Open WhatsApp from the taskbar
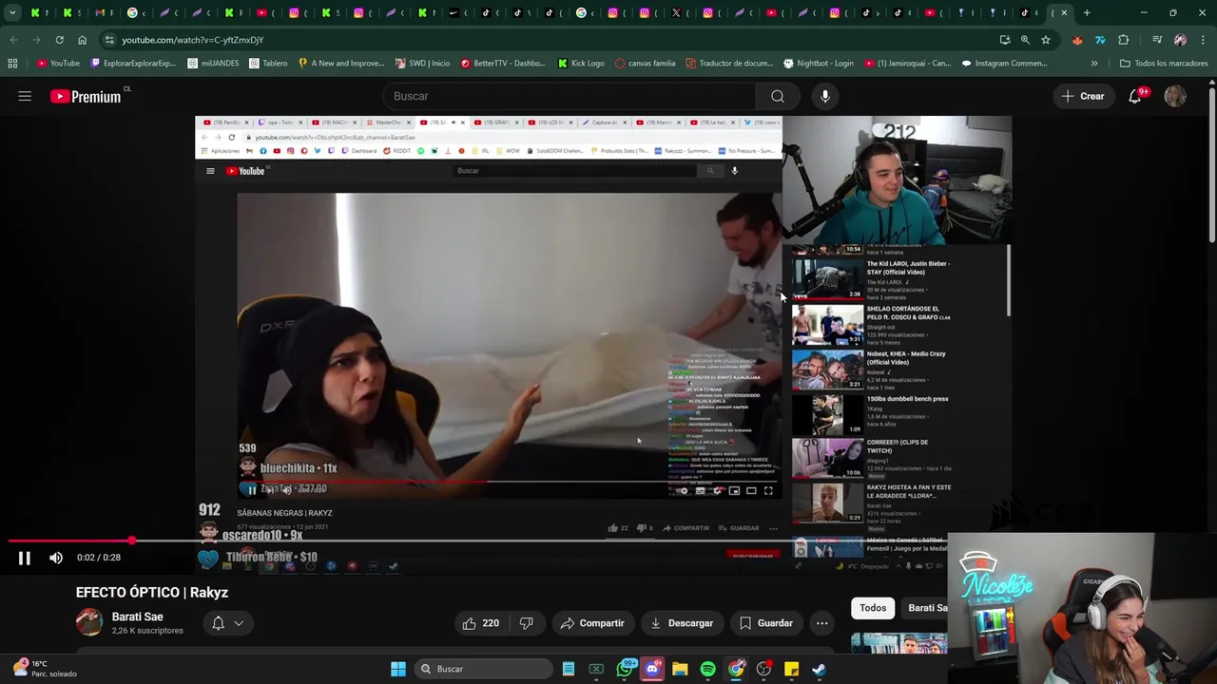 tap(627, 669)
